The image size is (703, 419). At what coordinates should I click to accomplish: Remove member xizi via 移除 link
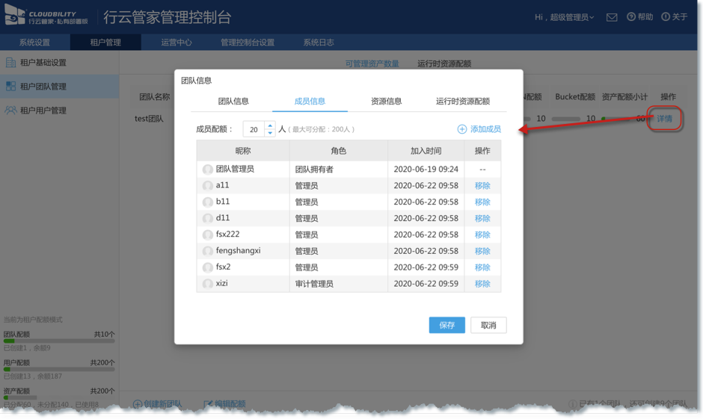tap(482, 284)
